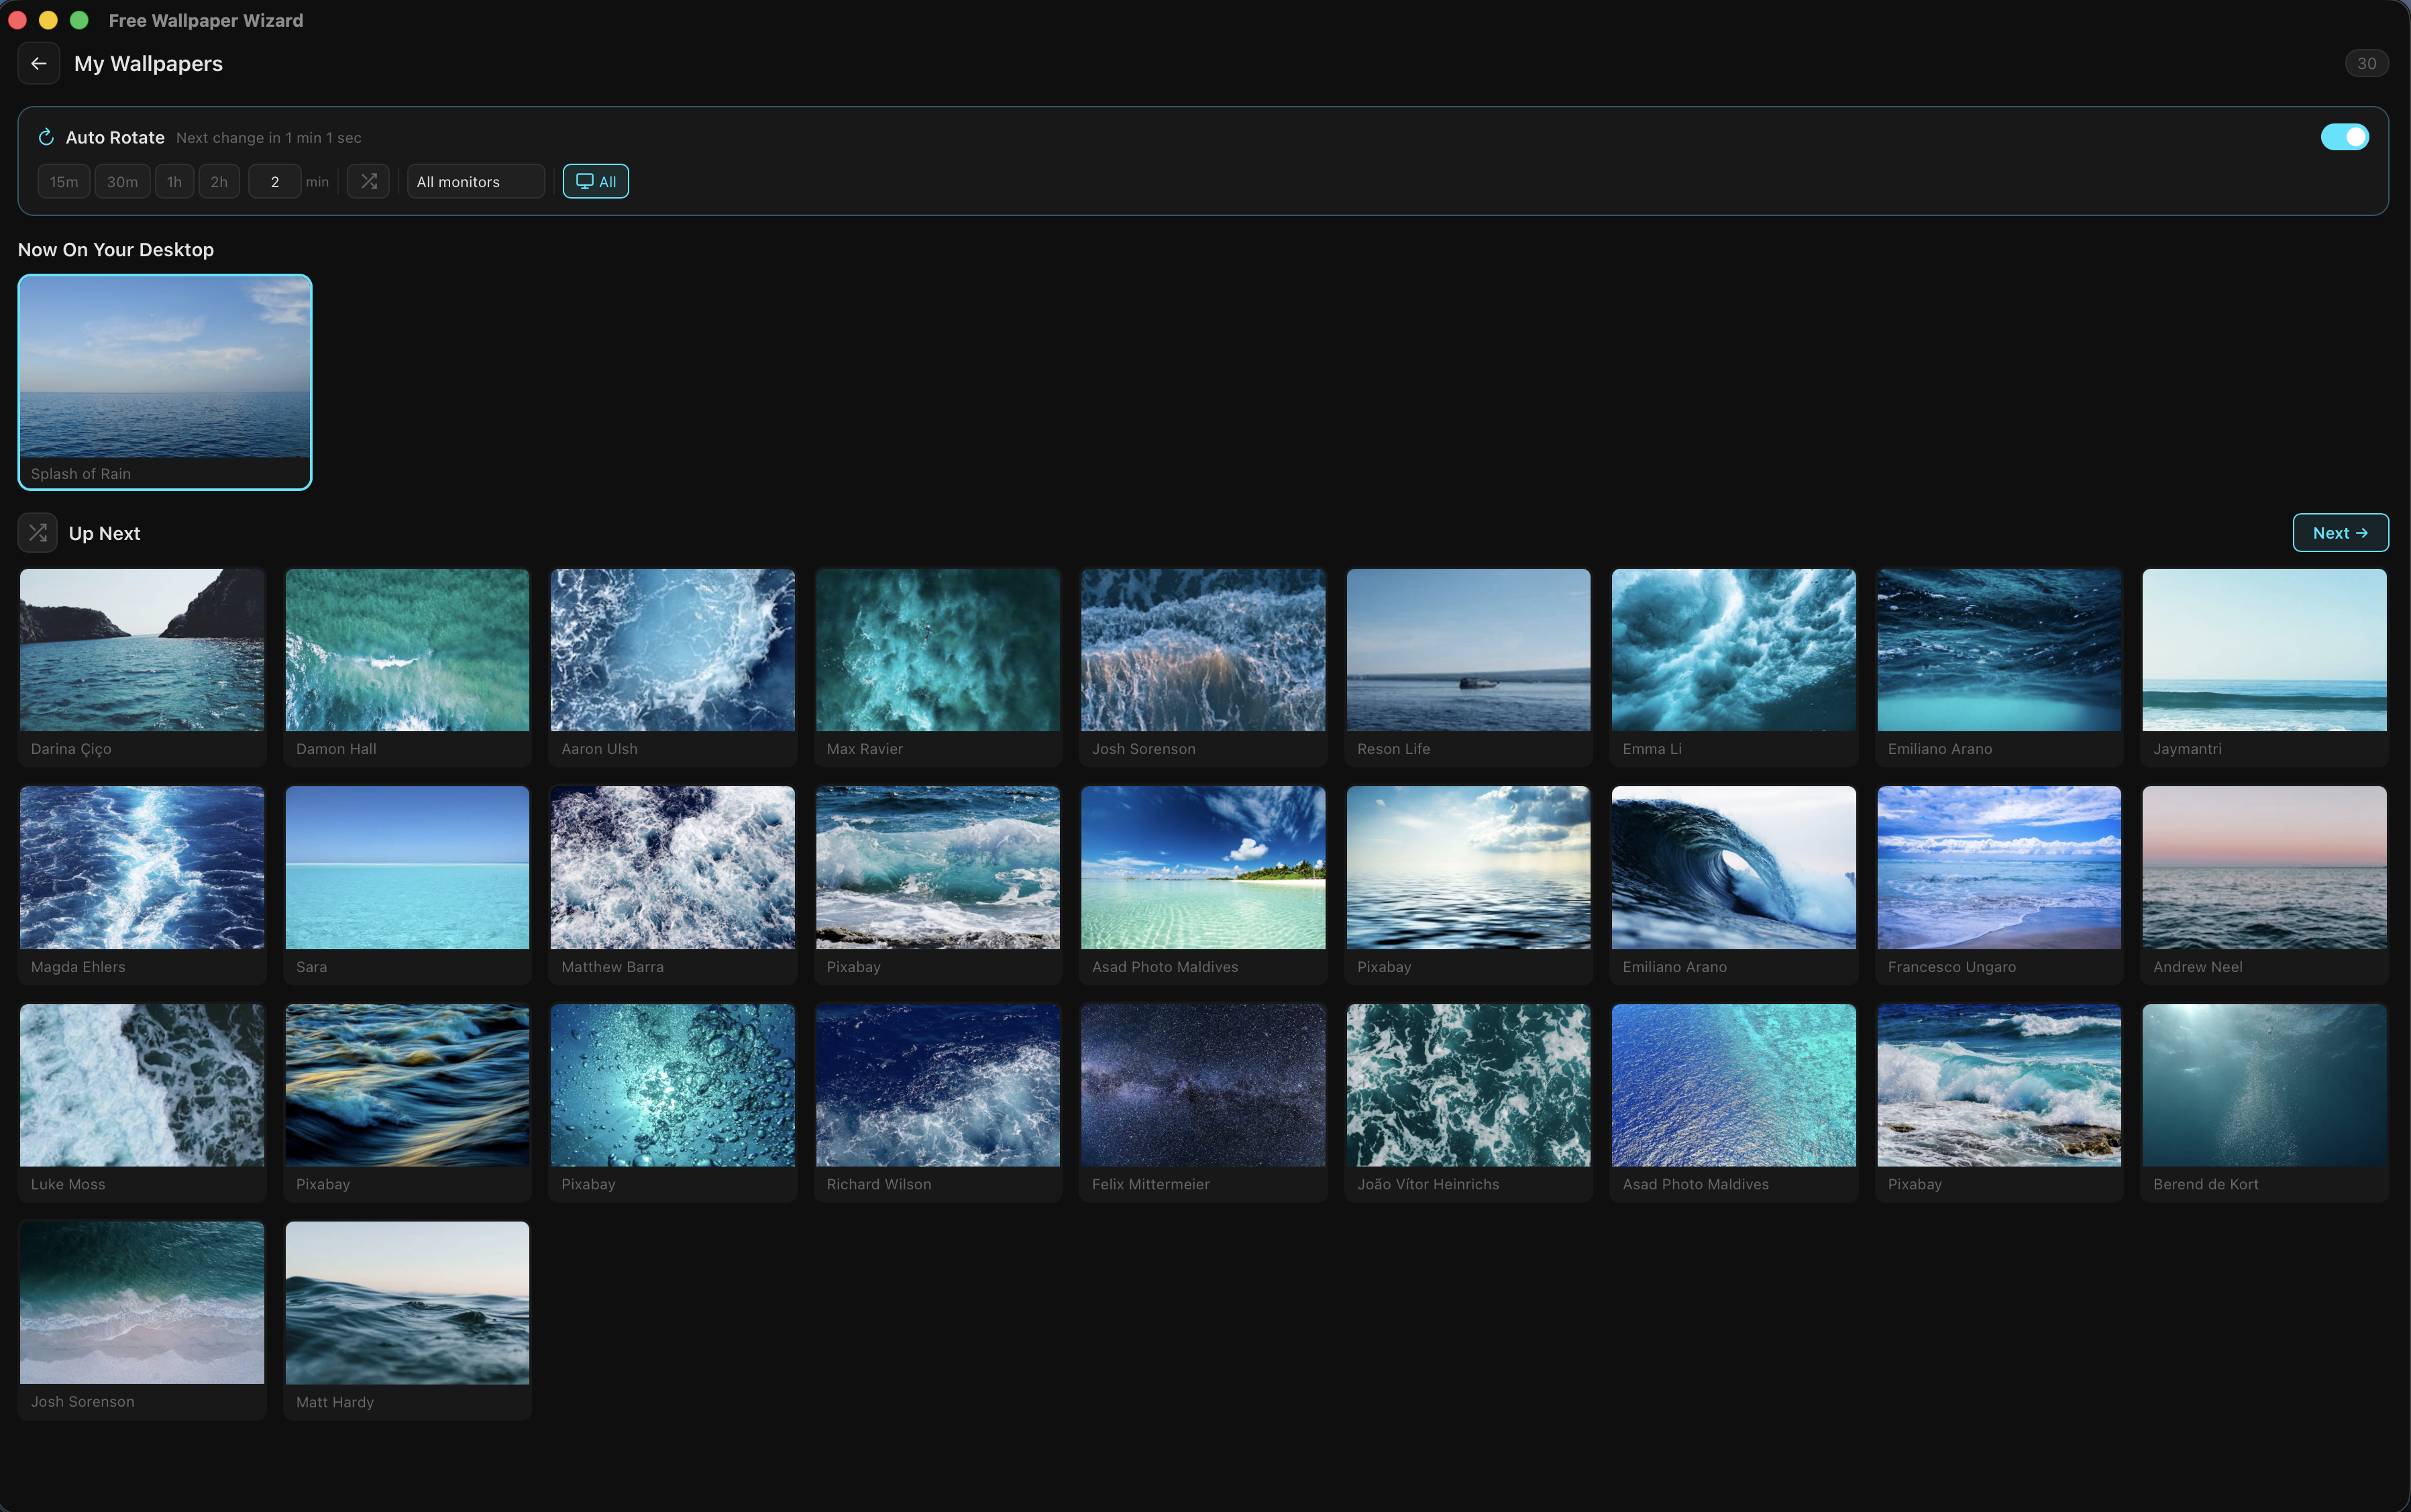Click the Auto Rotate circular refresh icon
Image resolution: width=2411 pixels, height=1512 pixels.
click(44, 137)
